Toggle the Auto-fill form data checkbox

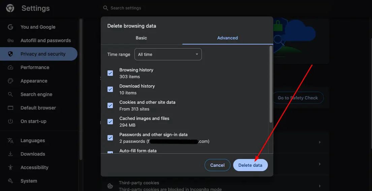tap(110, 152)
